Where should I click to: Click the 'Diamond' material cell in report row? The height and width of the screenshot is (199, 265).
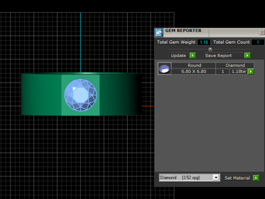[235, 65]
